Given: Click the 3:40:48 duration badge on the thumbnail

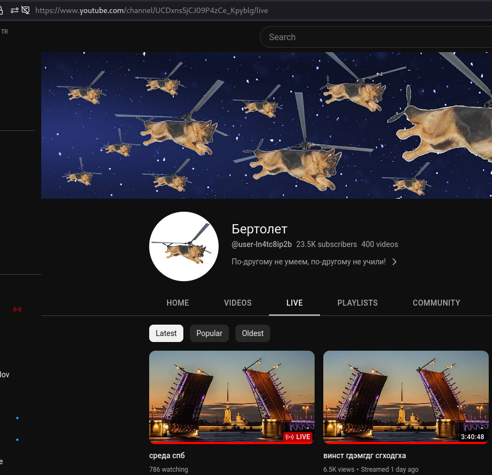Looking at the screenshot, I should click(472, 436).
